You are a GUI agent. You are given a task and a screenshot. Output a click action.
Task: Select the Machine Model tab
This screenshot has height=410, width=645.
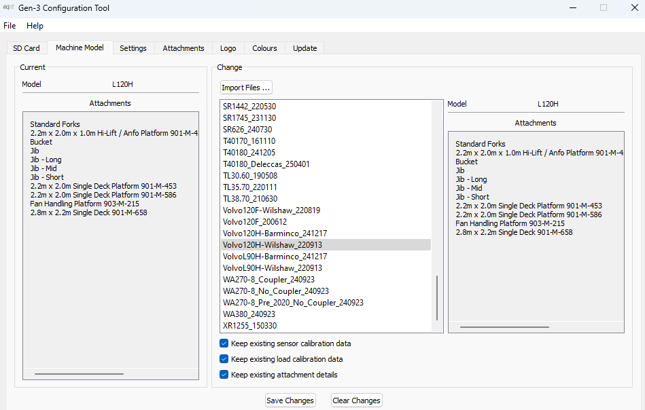[x=80, y=48]
